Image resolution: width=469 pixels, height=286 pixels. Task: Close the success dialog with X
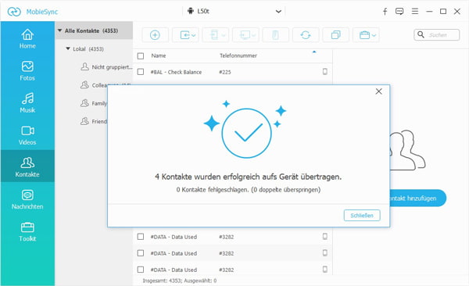378,91
